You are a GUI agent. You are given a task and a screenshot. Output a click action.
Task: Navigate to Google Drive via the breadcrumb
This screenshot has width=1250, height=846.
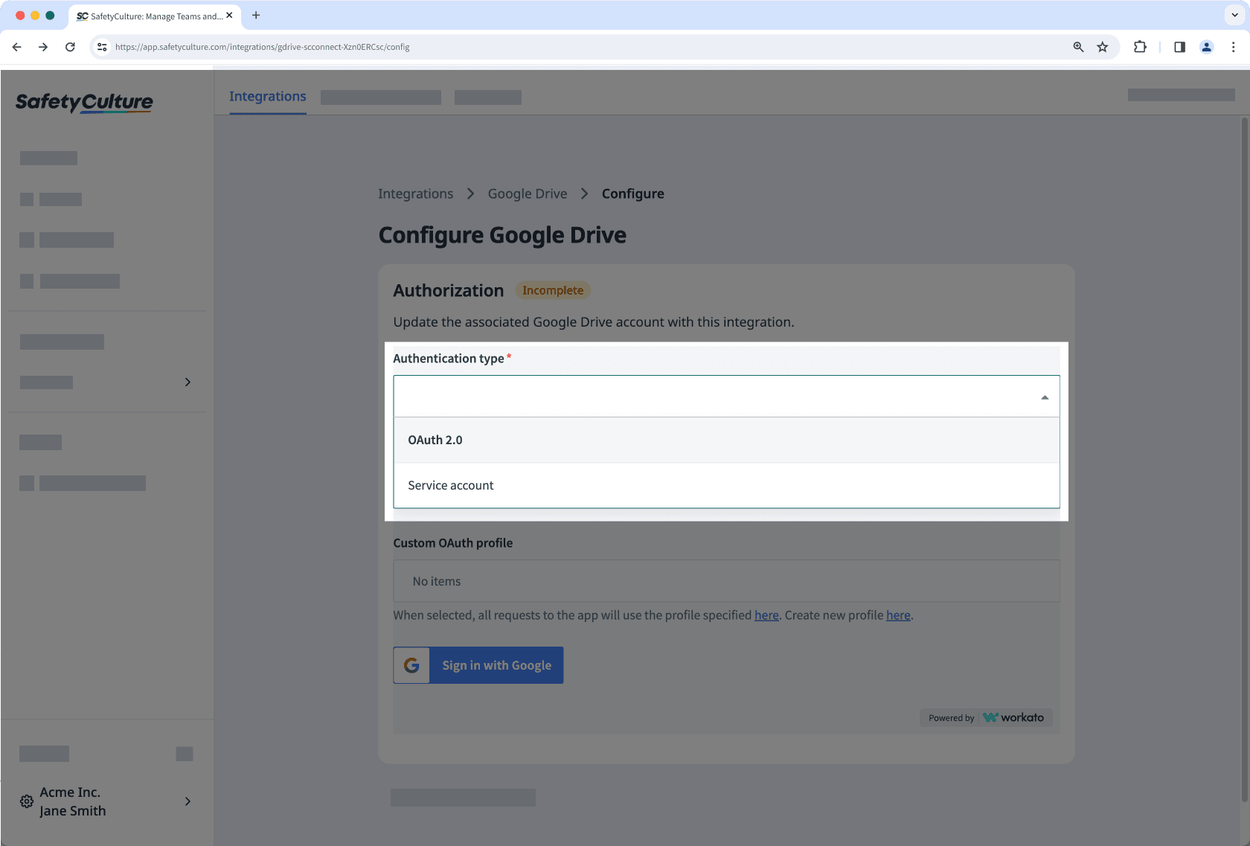[528, 193]
